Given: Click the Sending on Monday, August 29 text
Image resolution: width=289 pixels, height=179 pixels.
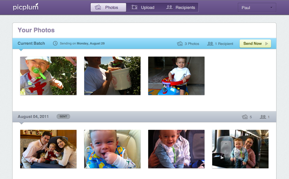Looking at the screenshot, I should (x=82, y=43).
